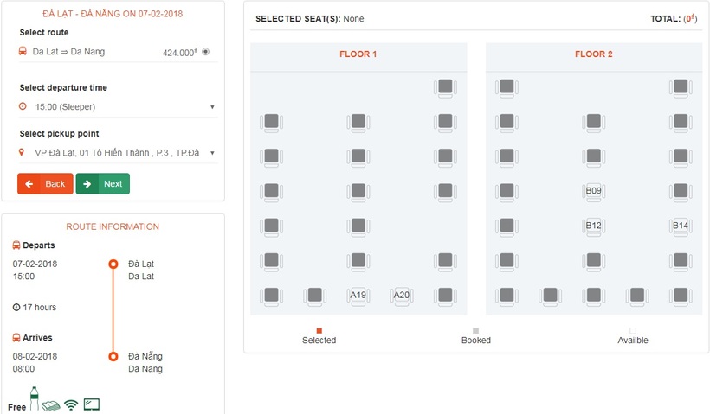Click the 424.000 price text
Image resolution: width=710 pixels, height=414 pixels.
pyautogui.click(x=180, y=53)
